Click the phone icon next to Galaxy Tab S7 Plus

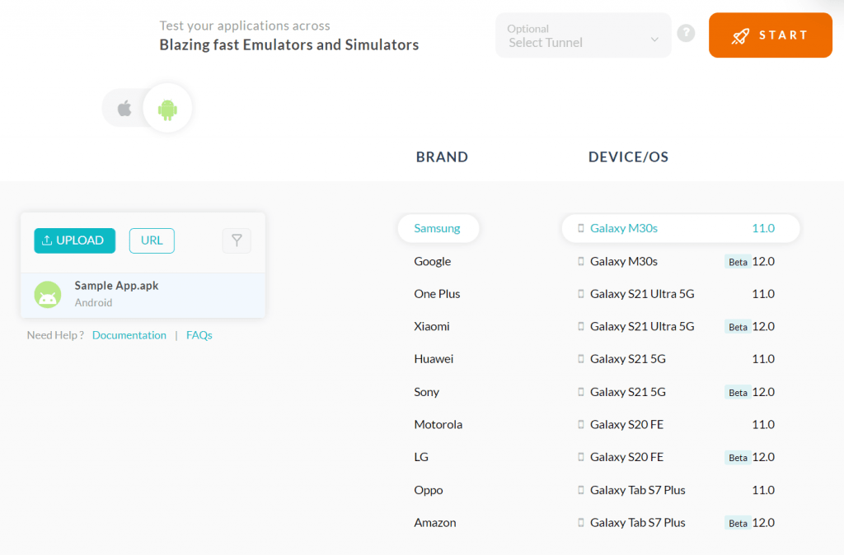click(580, 490)
